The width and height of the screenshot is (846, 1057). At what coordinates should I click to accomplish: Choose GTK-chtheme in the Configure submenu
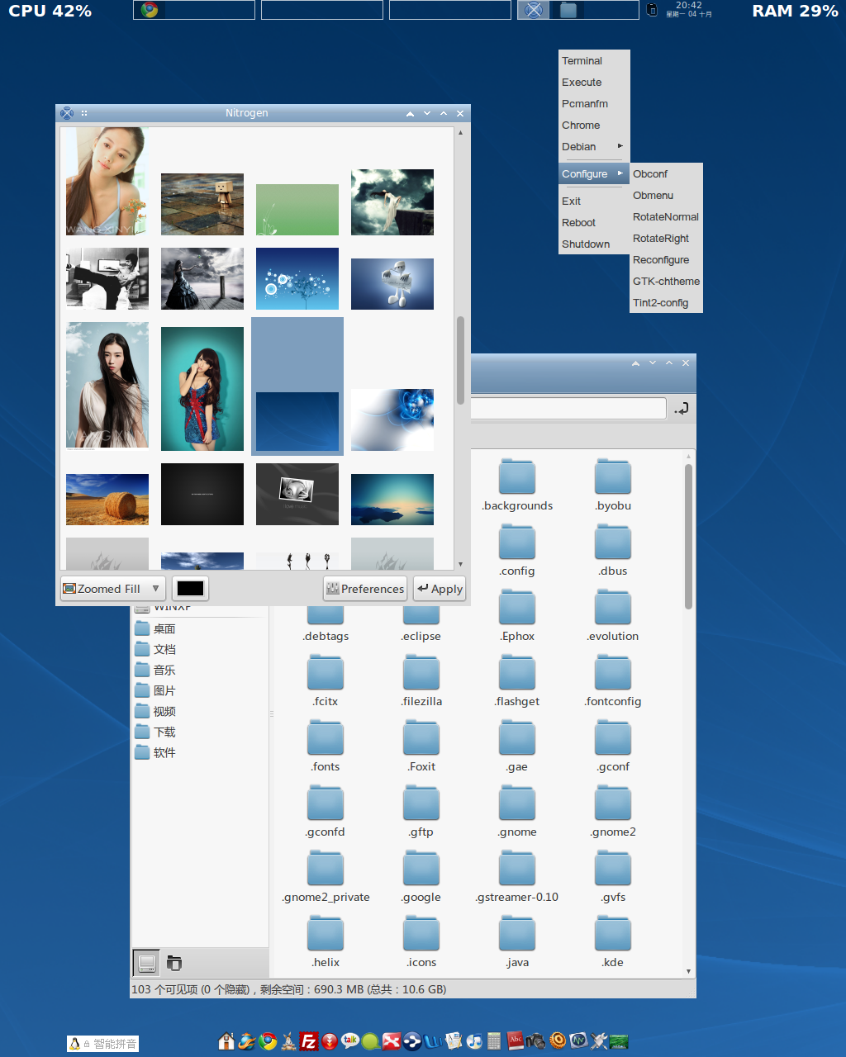point(666,282)
